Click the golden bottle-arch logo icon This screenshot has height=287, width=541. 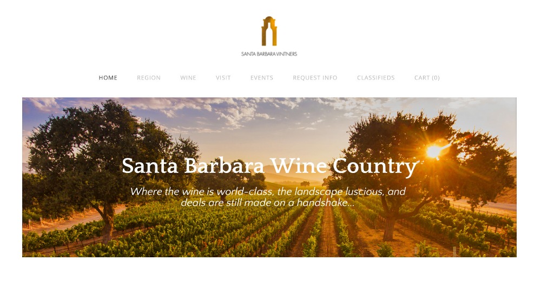click(x=269, y=31)
